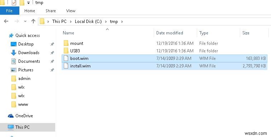Viewport: 271px width, 137px height.
Task: Open Documents in the navigation pane
Action: (29, 61)
